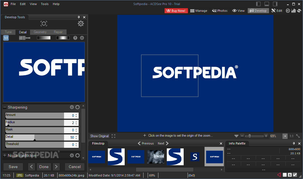Select the linear gradient tool
The width and height of the screenshot is (303, 179).
44,38
